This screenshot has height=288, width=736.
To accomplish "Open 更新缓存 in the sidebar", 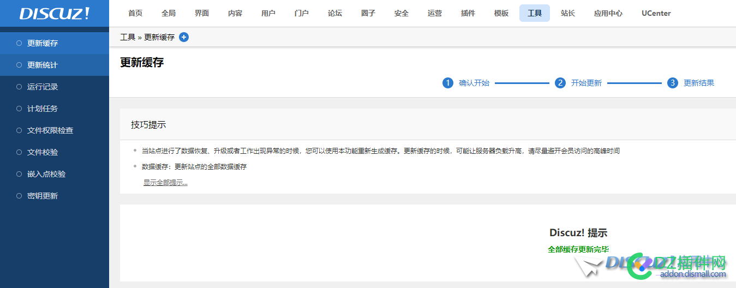I will [43, 43].
